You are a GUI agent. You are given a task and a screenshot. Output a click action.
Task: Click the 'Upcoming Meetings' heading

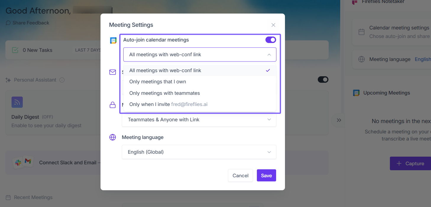point(387,93)
